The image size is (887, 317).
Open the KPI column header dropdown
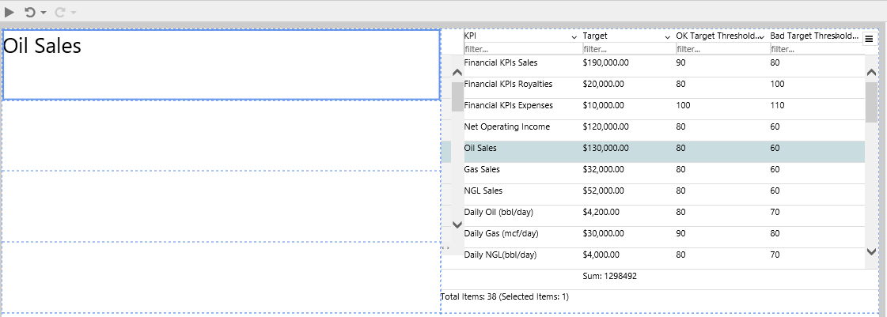point(574,38)
